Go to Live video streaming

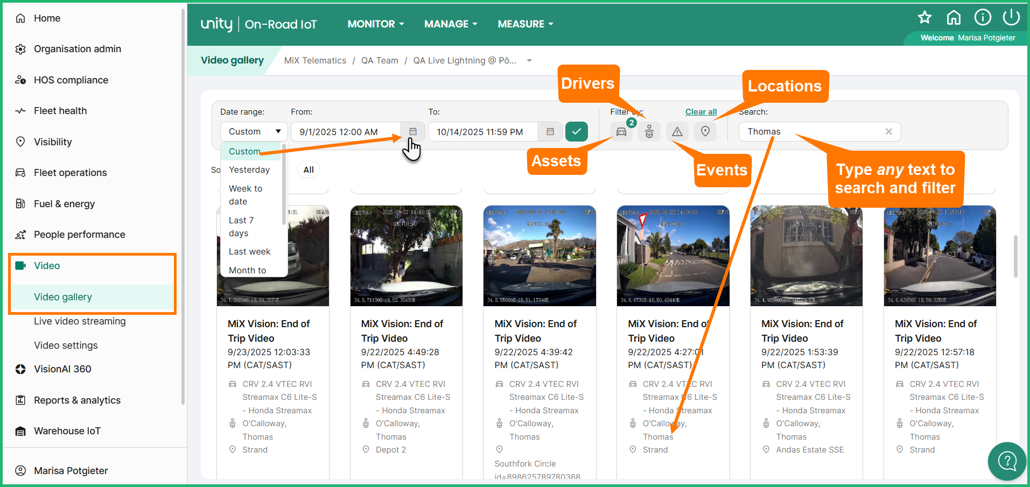pos(80,321)
